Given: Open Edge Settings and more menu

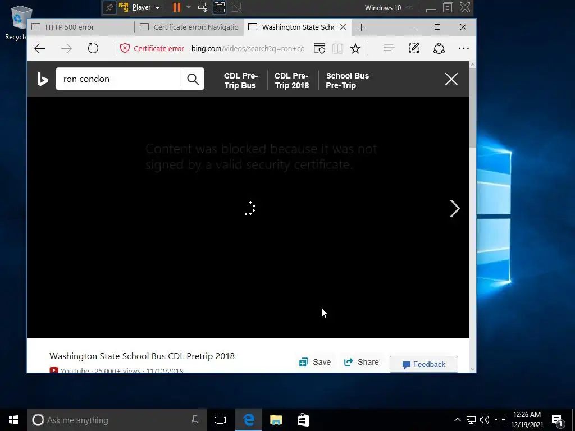Looking at the screenshot, I should pos(464,48).
